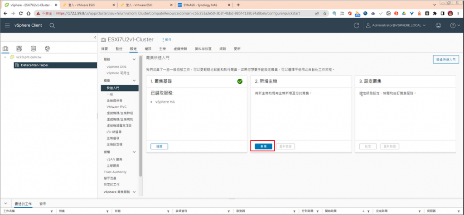464x215 pixels.
Task: Select General (一般) in the sidebar
Action: tap(110, 94)
